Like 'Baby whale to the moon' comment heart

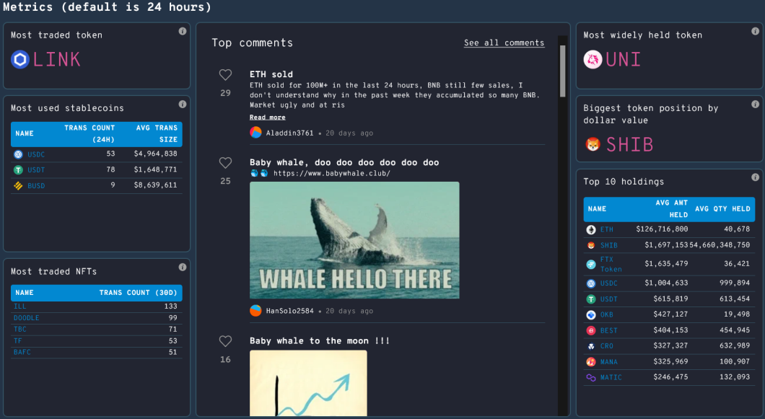click(225, 341)
